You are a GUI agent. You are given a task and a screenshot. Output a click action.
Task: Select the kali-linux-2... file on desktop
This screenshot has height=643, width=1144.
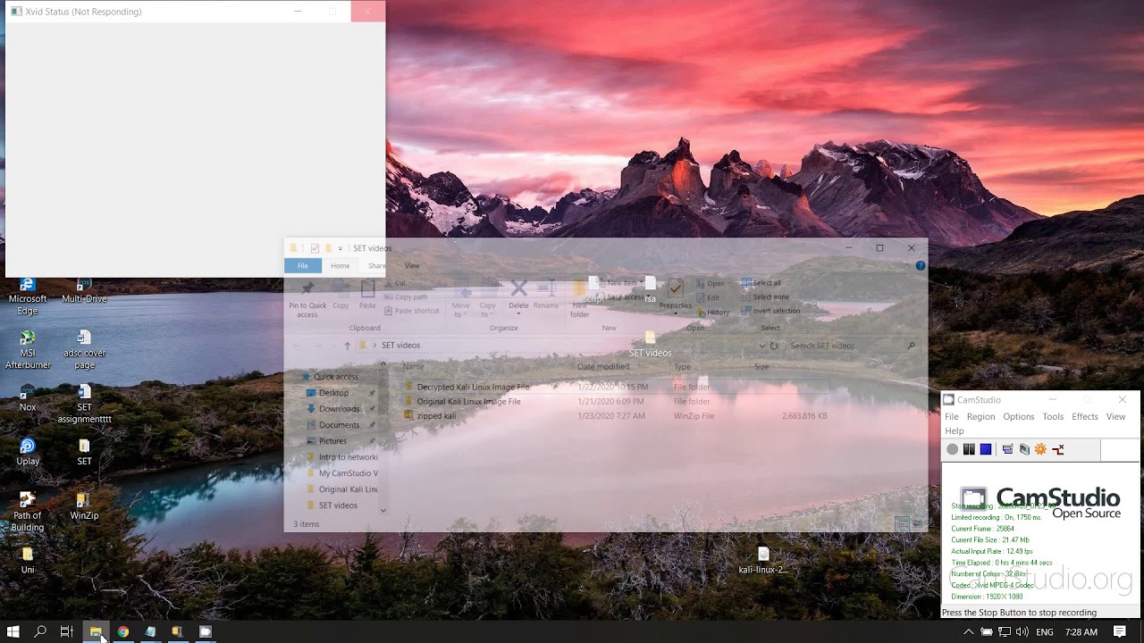coord(762,561)
